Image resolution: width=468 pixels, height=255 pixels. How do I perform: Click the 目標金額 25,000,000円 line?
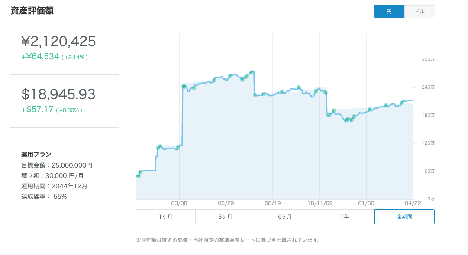click(x=57, y=165)
